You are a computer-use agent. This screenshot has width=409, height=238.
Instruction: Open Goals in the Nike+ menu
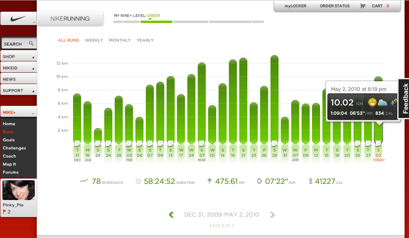tap(9, 140)
